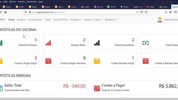The width and height of the screenshot is (178, 100).
Task: Click the Estoque Baixo card label
Action: tap(78, 45)
